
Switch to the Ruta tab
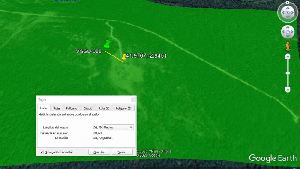pos(57,108)
